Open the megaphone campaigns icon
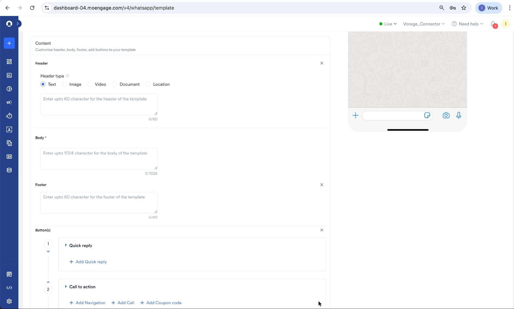Viewport: 514px width, 309px height. [9, 102]
